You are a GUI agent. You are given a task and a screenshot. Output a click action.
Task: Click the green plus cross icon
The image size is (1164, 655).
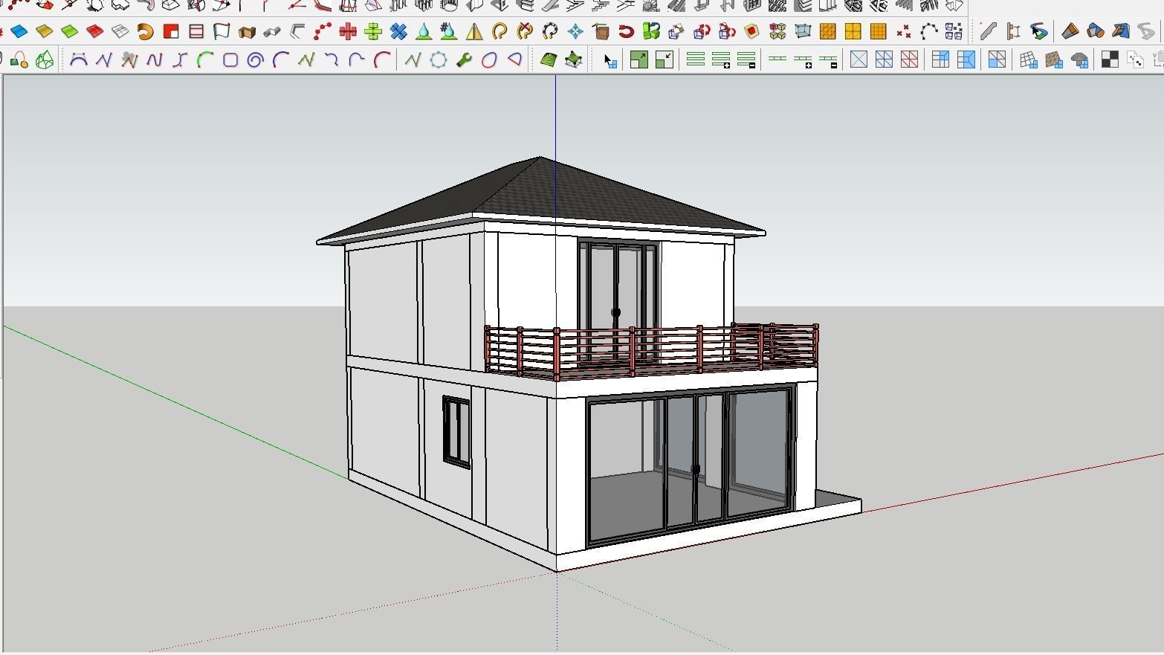point(373,31)
